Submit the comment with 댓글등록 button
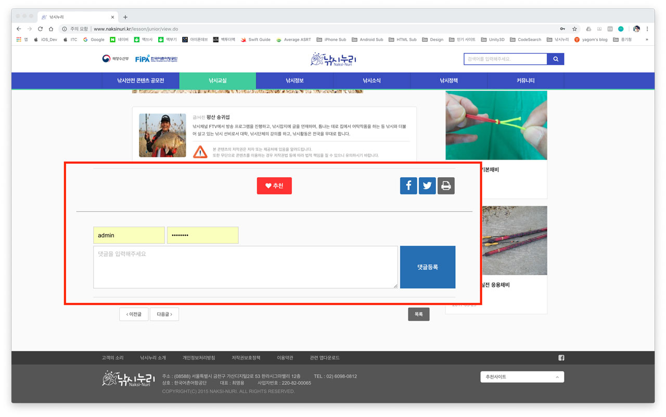666x417 pixels. tap(428, 267)
